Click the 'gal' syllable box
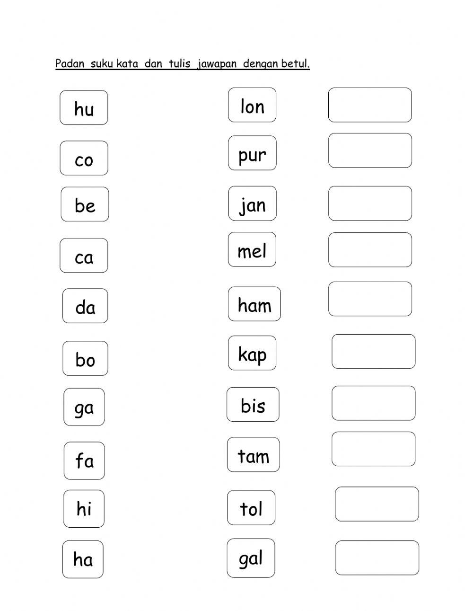Image resolution: width=473 pixels, height=611 pixels. pyautogui.click(x=251, y=558)
